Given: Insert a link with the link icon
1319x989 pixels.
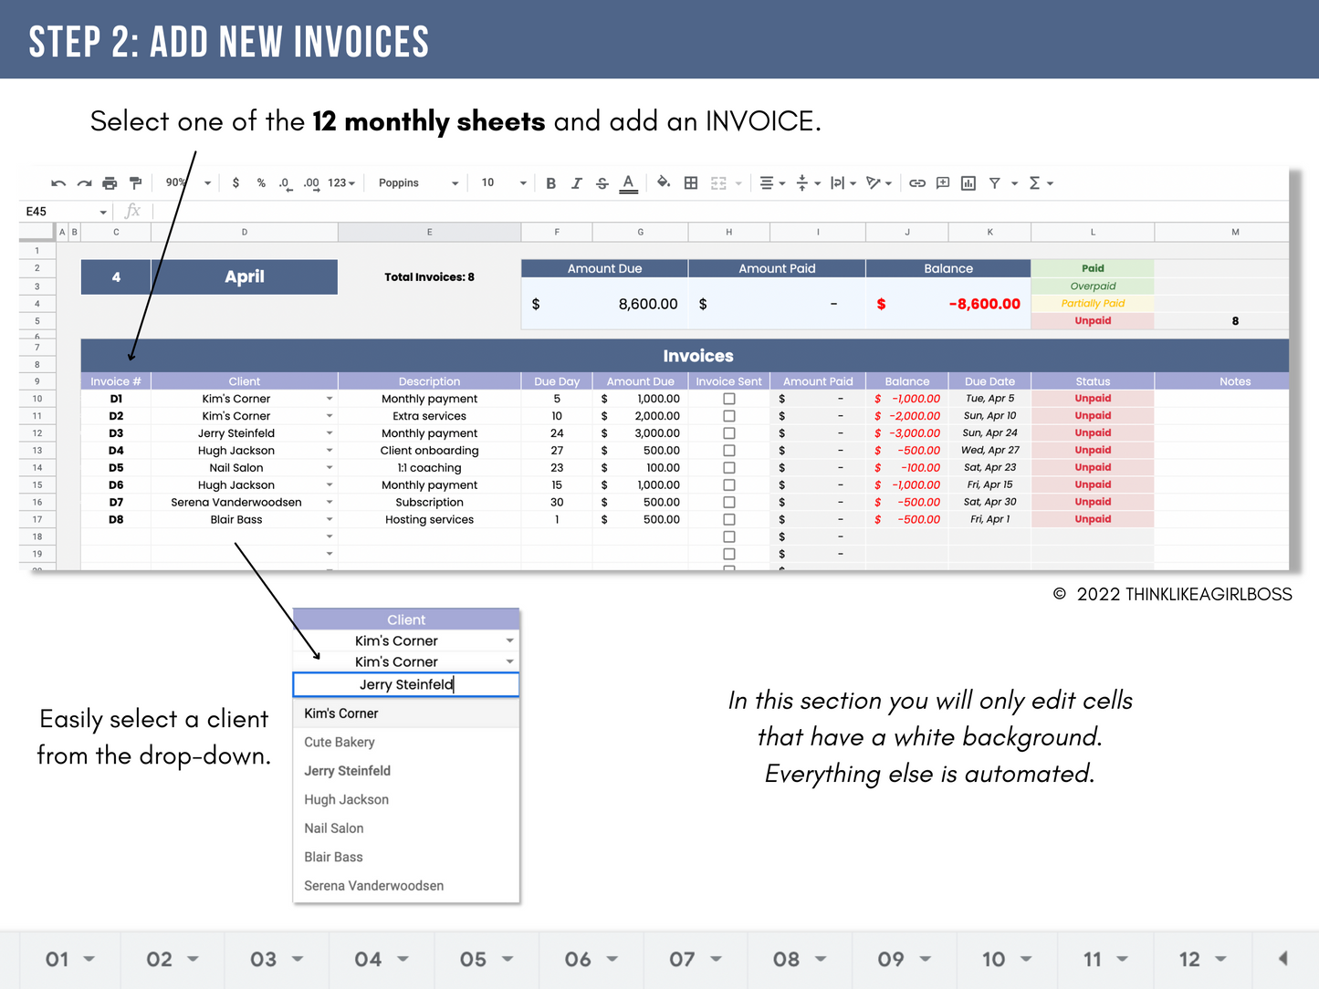Looking at the screenshot, I should point(917,182).
